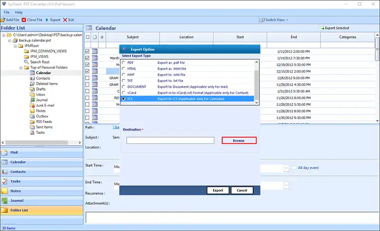This screenshot has height=231, width=380.
Task: Select the IPM_VIEWS folder
Action: point(39,56)
